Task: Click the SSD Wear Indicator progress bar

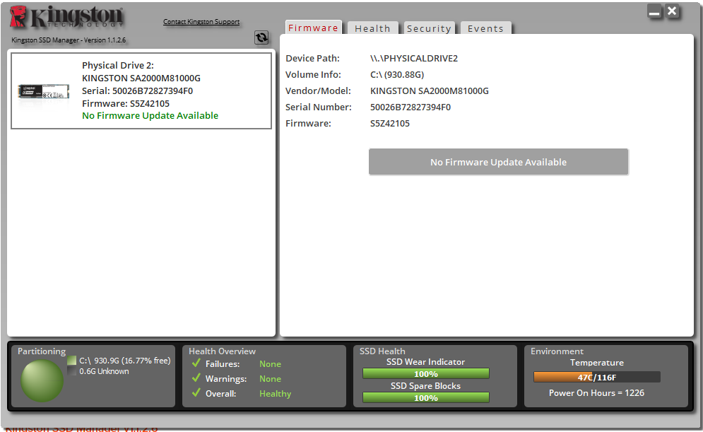Action: tap(426, 374)
